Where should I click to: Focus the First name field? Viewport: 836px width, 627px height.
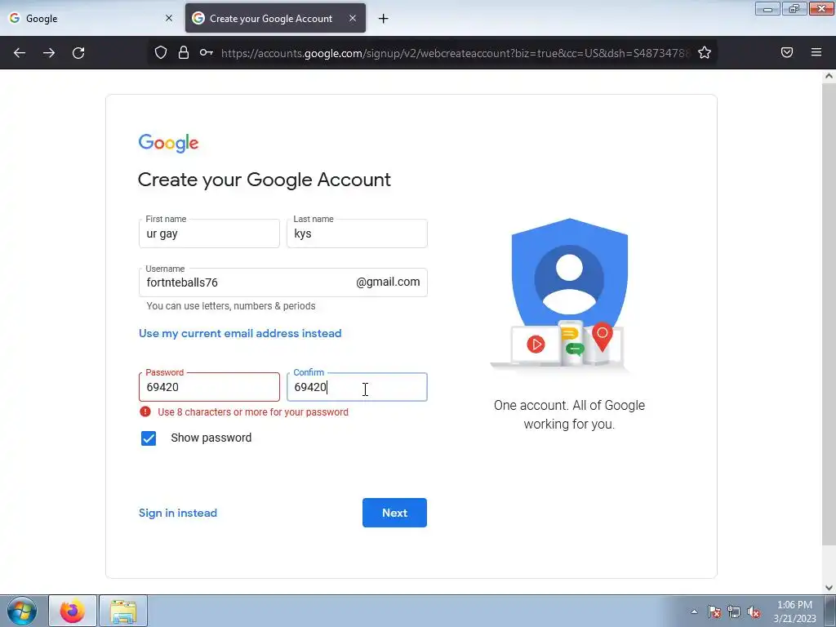tap(209, 233)
